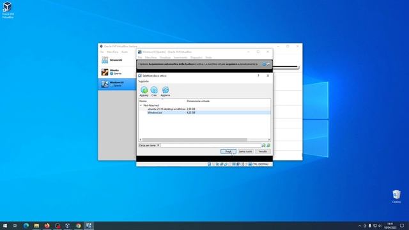Screen dimensions: 409x230
Task: Click the Nome column header
Action: (x=143, y=101)
